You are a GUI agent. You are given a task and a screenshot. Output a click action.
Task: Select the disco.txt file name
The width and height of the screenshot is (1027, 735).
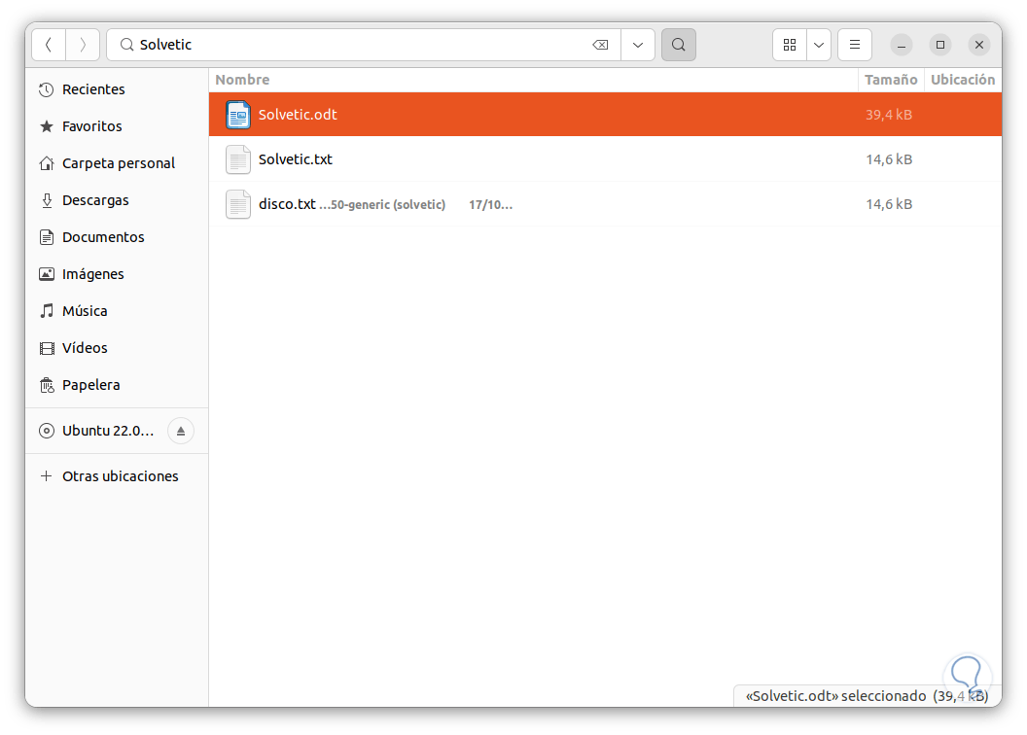click(x=287, y=204)
